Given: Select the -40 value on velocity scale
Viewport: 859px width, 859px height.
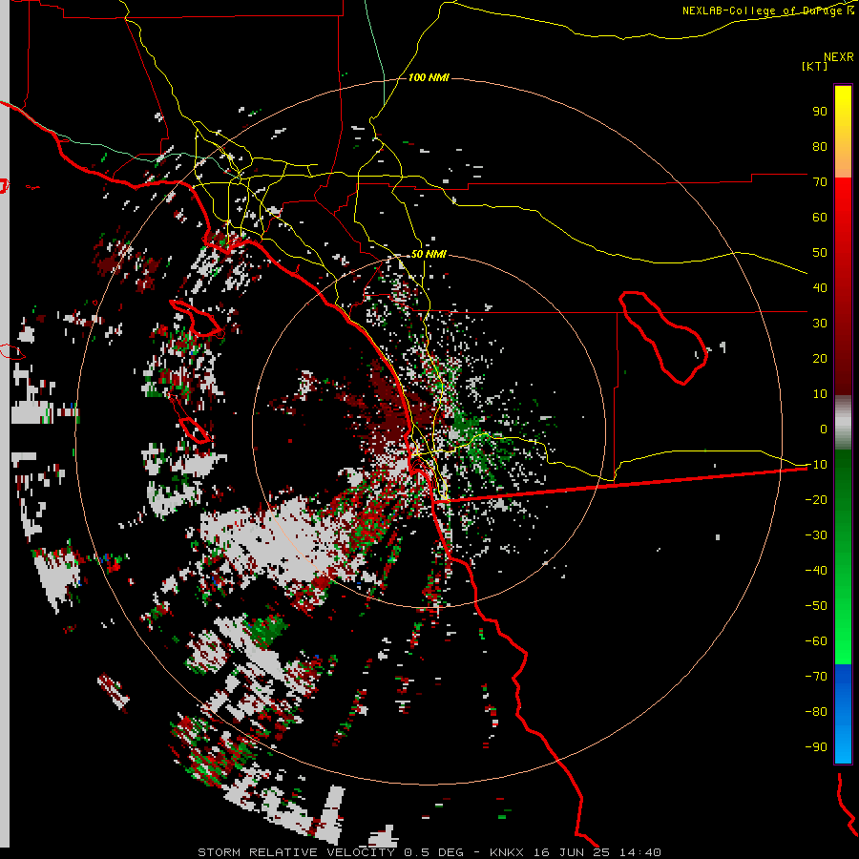Looking at the screenshot, I should (816, 571).
